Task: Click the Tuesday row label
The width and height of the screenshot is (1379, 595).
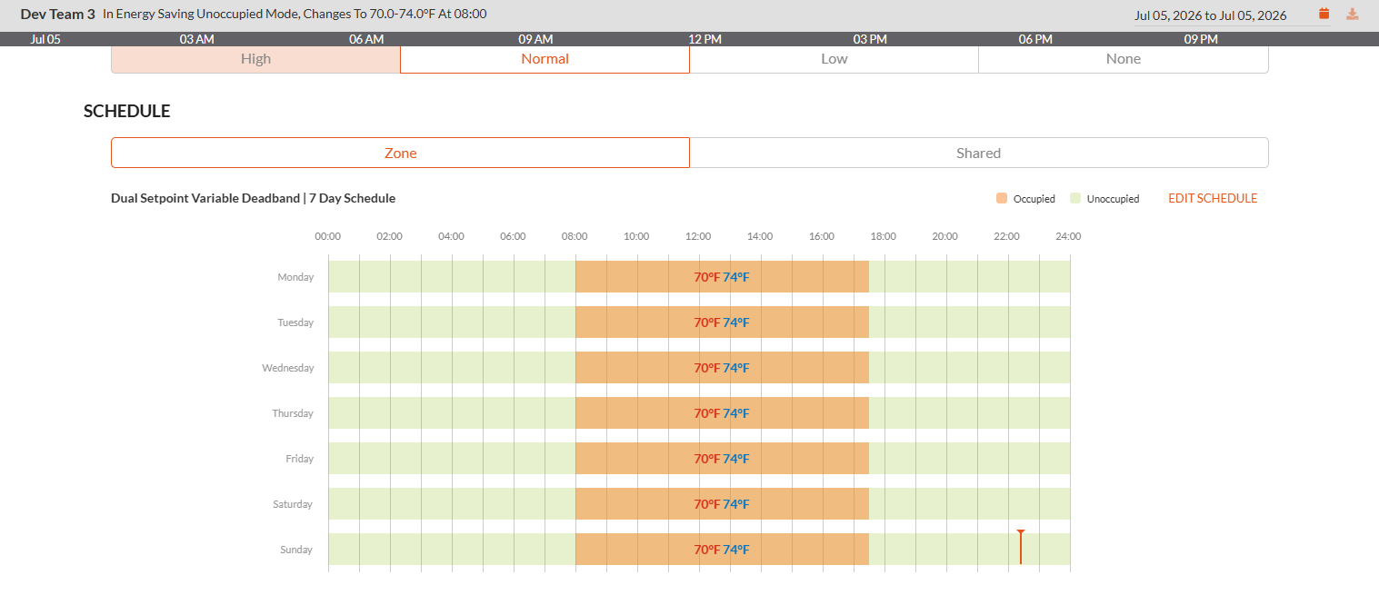Action: click(295, 322)
